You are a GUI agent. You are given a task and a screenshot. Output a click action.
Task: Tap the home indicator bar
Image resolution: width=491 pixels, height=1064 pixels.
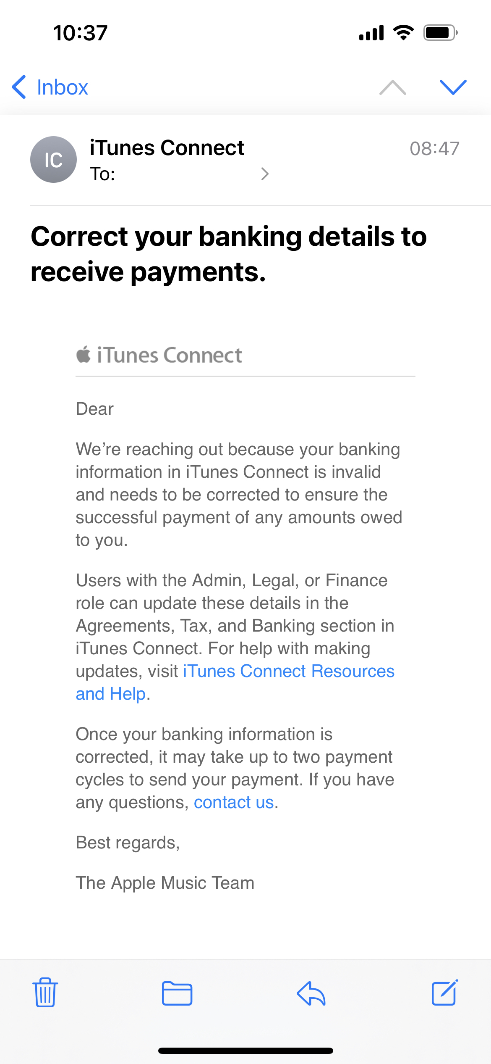[x=245, y=1051]
